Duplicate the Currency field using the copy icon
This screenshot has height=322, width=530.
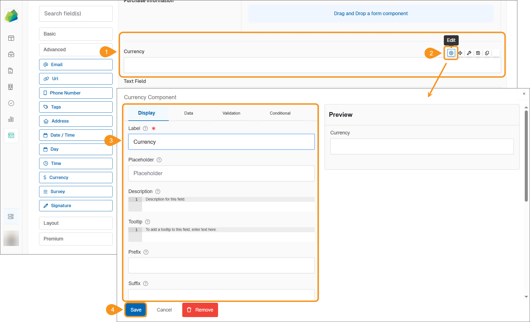point(487,53)
